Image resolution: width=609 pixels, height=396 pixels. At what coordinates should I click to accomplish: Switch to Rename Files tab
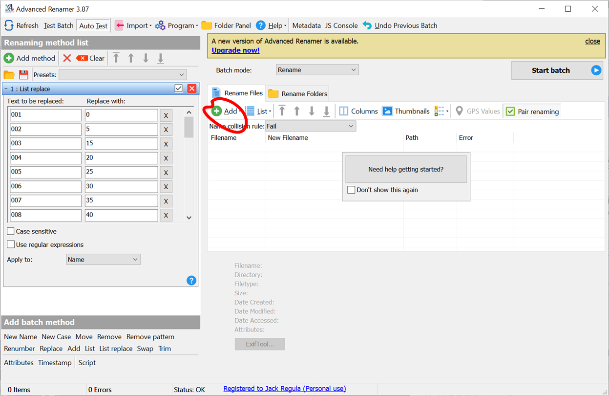(237, 93)
